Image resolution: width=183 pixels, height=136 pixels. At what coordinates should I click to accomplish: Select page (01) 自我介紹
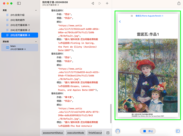18,15
